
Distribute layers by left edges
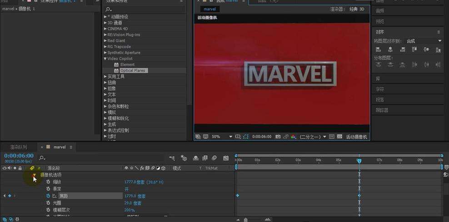pyautogui.click(x=414, y=64)
